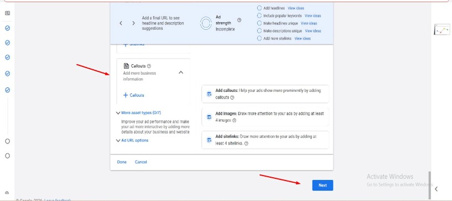452x201 pixels.
Task: Select the second completed step checkmark
Action: click(x=8, y=43)
